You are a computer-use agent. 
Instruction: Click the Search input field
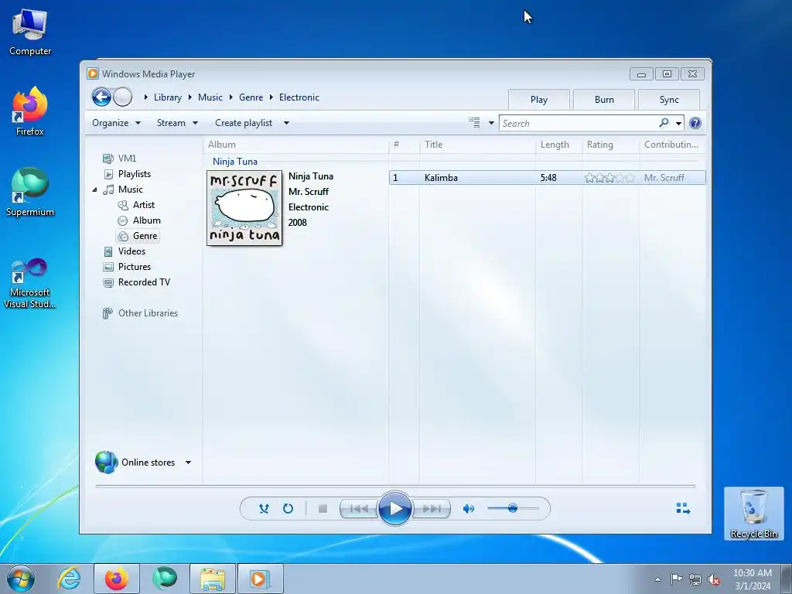[579, 123]
